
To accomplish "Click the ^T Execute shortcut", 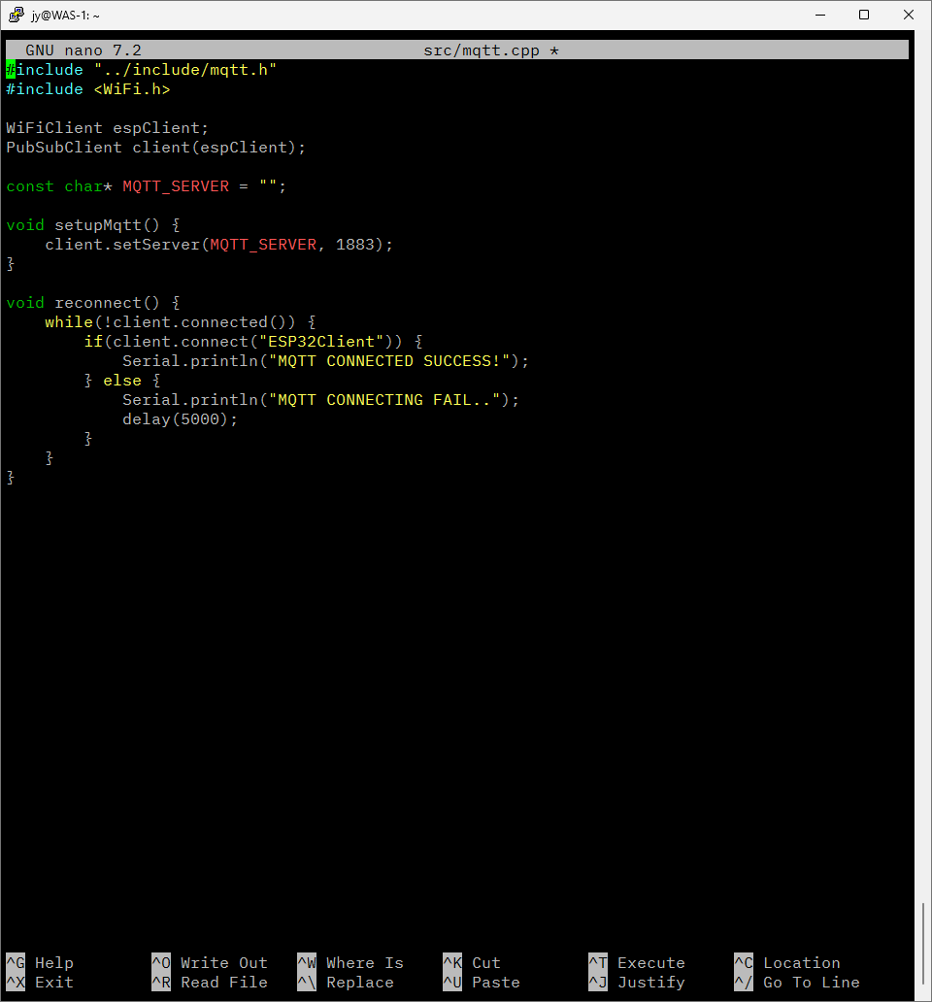I will pyautogui.click(x=637, y=963).
